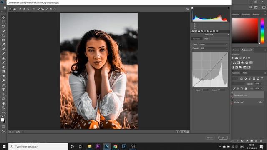Open the Tone Curve panel icon
This screenshot has width=267, height=150.
point(196,32)
